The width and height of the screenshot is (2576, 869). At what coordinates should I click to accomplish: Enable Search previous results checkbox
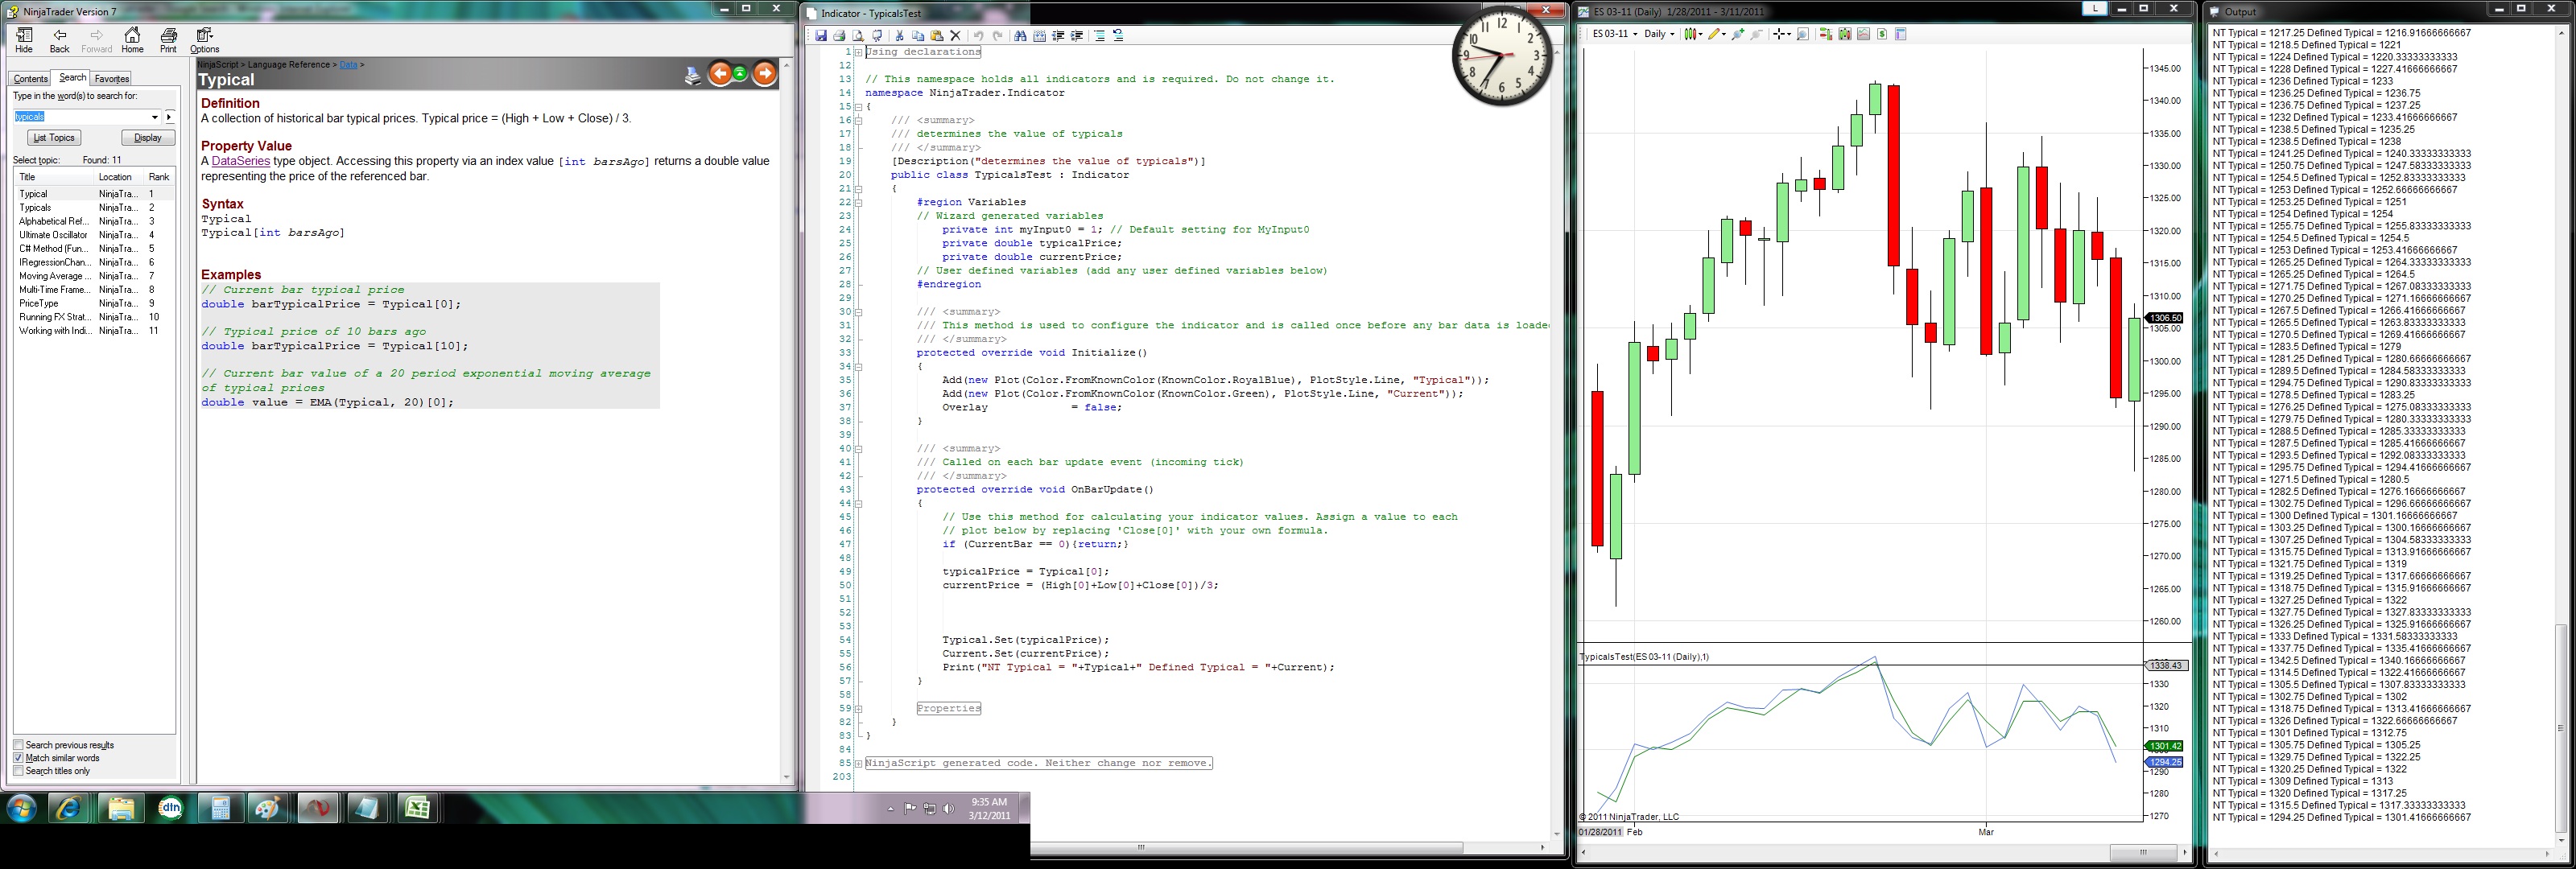pyautogui.click(x=18, y=745)
